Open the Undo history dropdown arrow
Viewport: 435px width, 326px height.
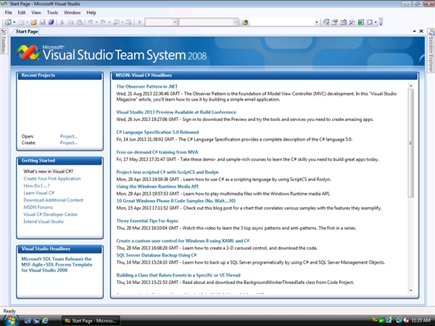click(96, 22)
